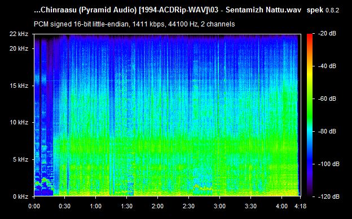The image size is (352, 219).
Task: Click the 'spek' logo text in the header
Action: [x=315, y=10]
